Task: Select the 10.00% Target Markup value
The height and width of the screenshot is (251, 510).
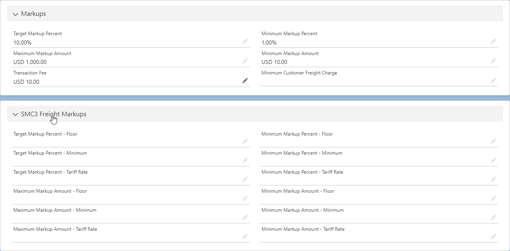Action: [23, 43]
